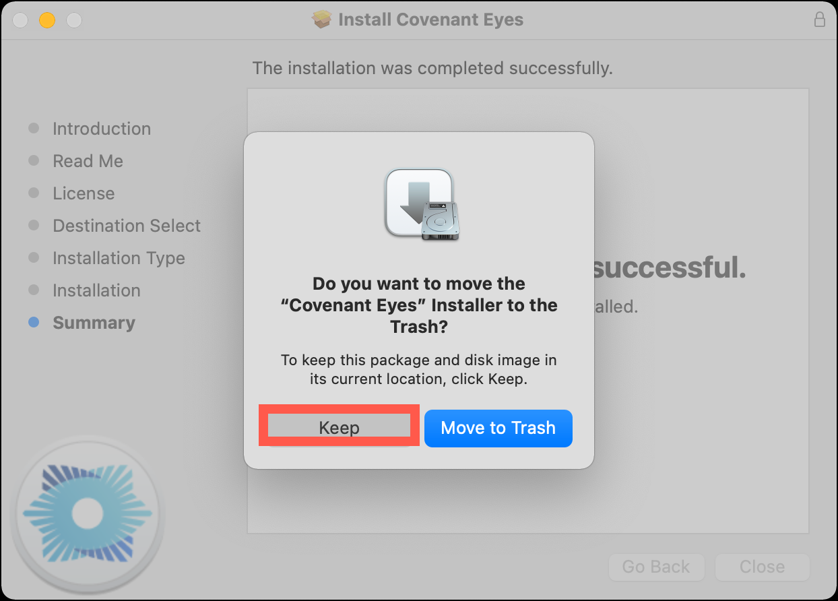
Task: Select the Installation step
Action: point(96,290)
